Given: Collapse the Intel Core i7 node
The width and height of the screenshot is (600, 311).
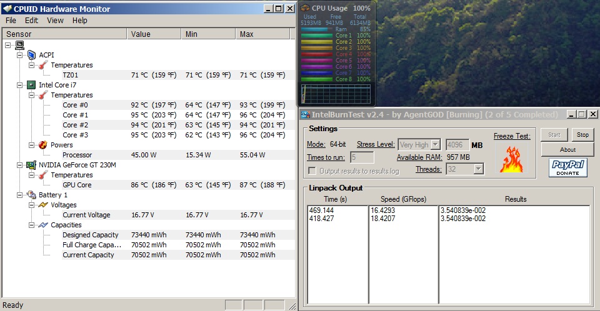Looking at the screenshot, I should [19, 85].
